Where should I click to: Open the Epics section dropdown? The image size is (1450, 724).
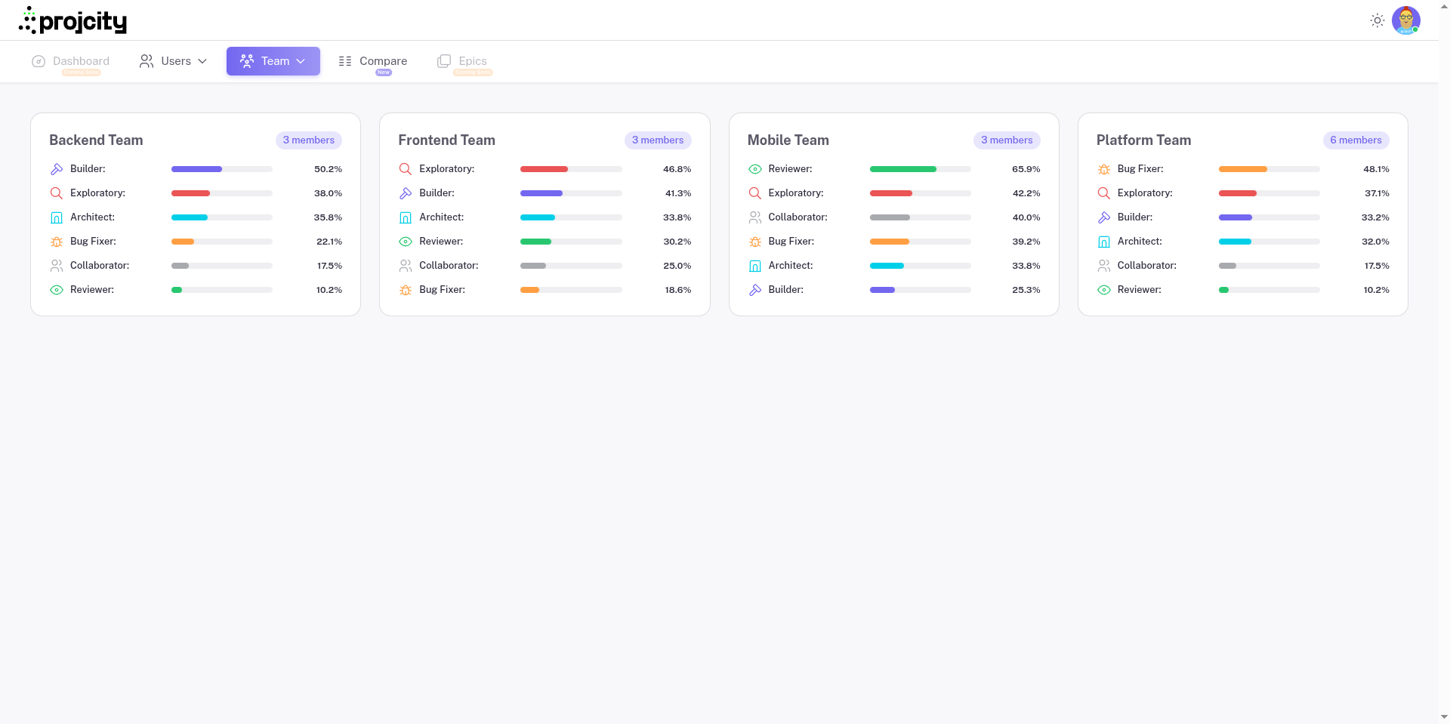point(462,60)
